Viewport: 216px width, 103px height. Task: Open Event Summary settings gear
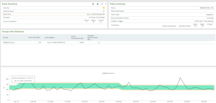[98, 4]
